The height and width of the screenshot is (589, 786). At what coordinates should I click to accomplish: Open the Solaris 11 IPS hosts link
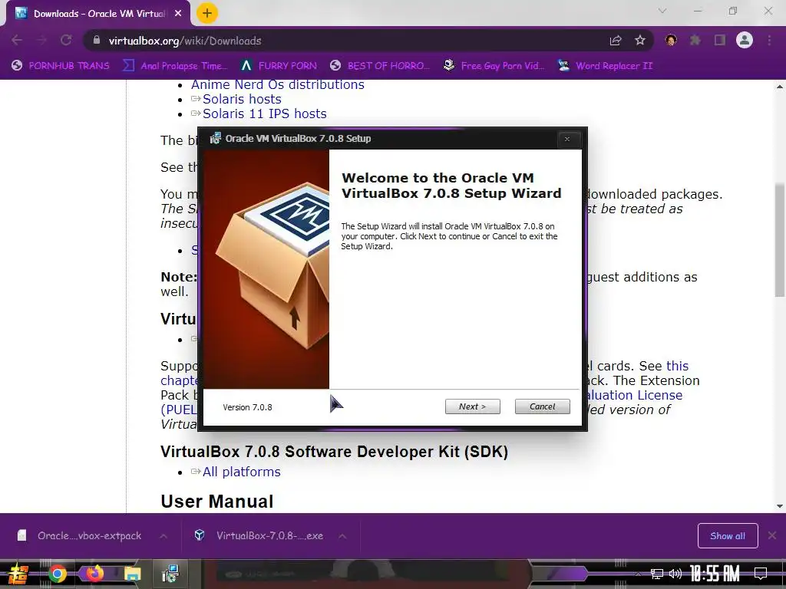pyautogui.click(x=265, y=114)
